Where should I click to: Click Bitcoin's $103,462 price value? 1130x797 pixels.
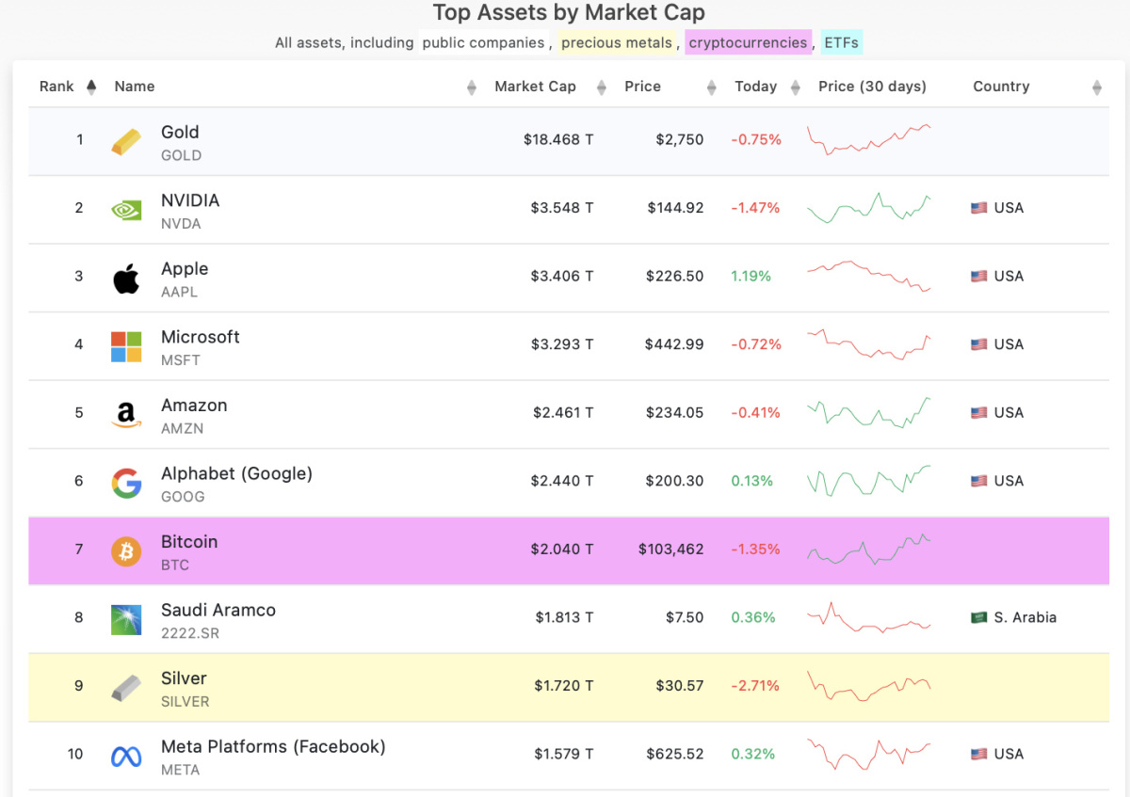[671, 550]
